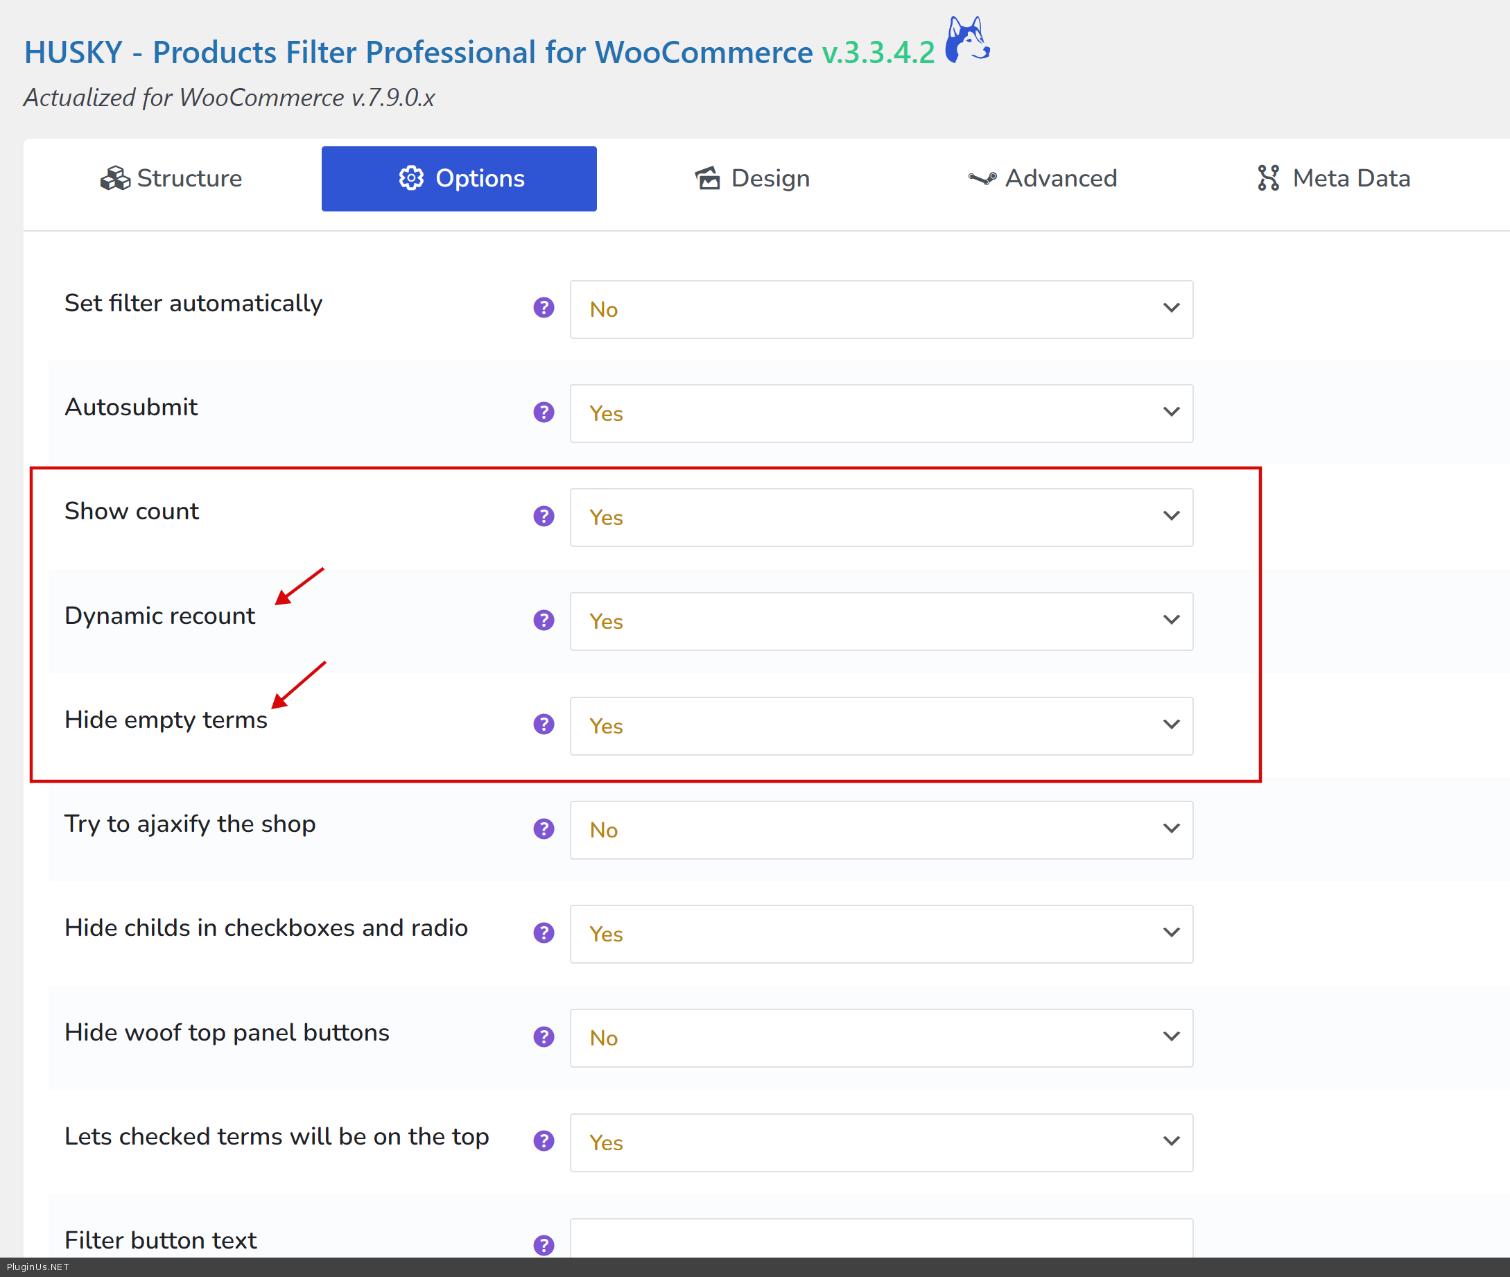
Task: Click the husky dog logo icon
Action: pos(967,42)
